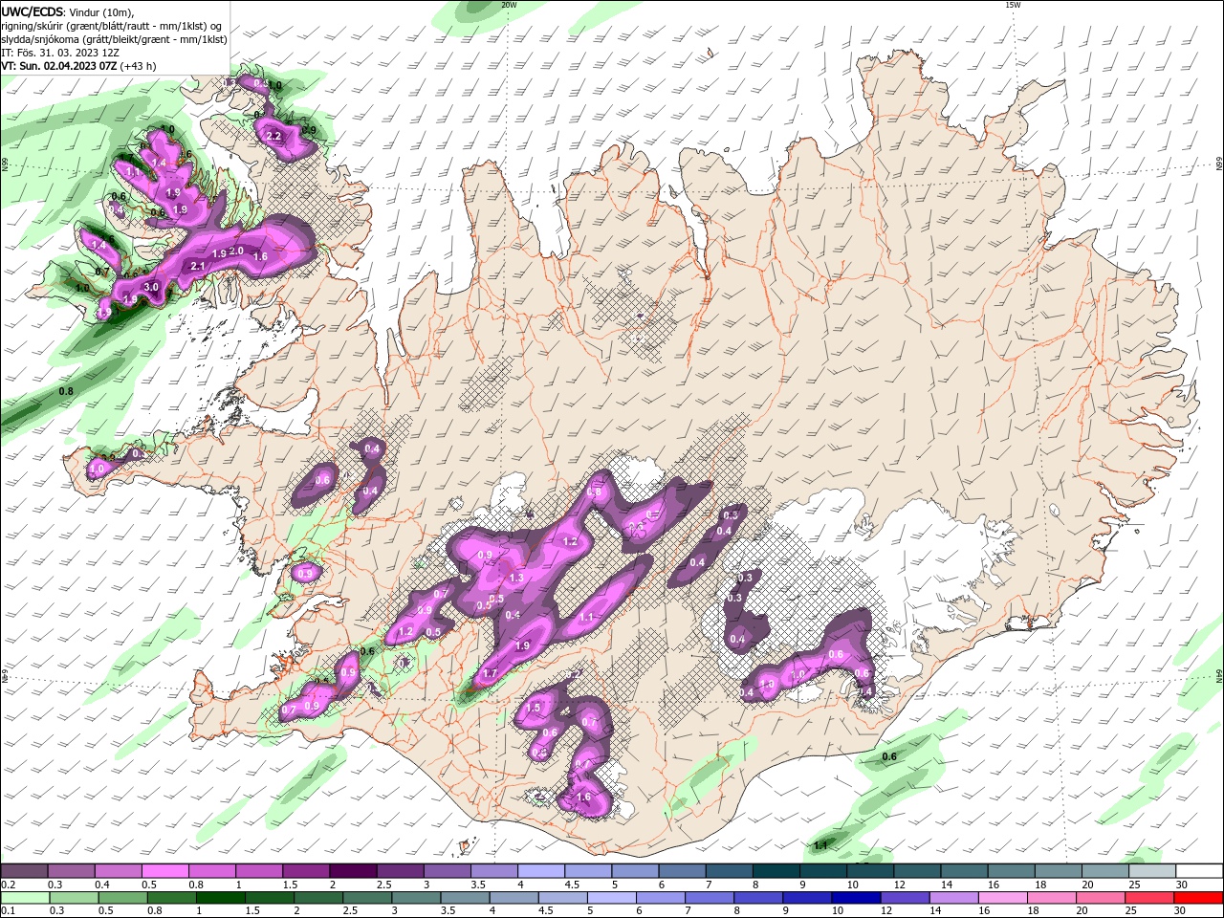
Task: Click the '1.7' value on the map
Action: [491, 674]
